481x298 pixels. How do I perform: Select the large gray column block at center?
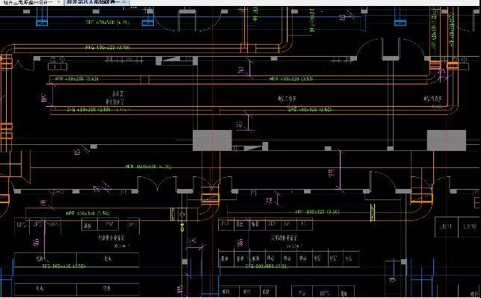tap(212, 140)
